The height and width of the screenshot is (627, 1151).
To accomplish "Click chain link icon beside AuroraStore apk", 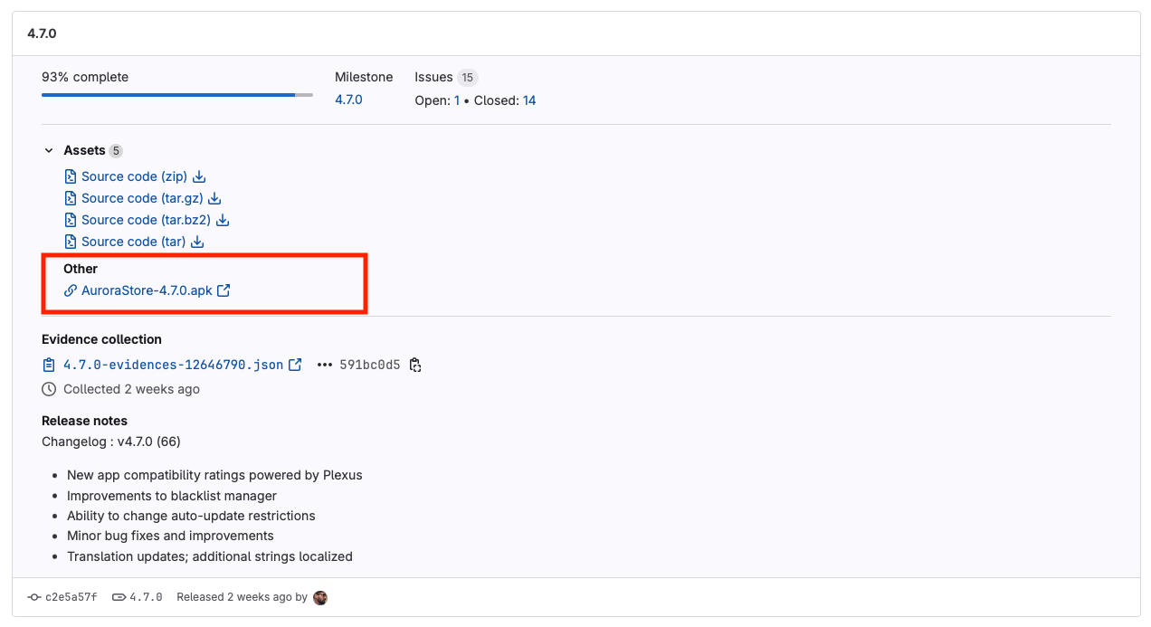I will coord(71,290).
